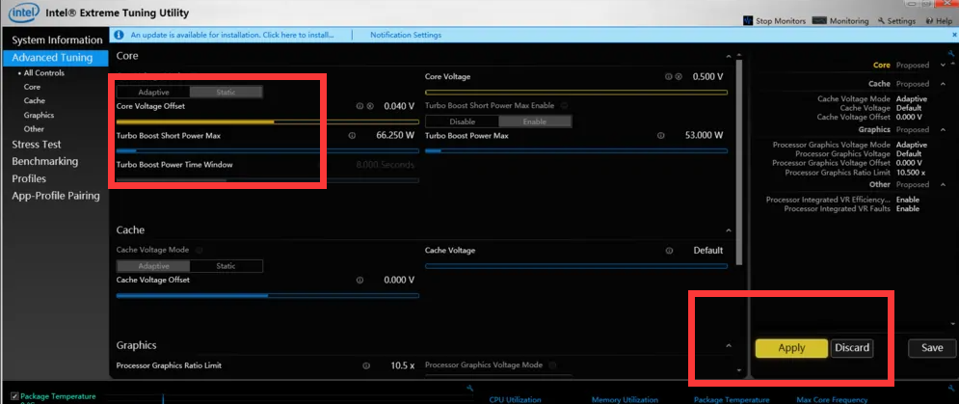Select Core in sidebar sub-list
Screen dimensions: 959x404
32,87
